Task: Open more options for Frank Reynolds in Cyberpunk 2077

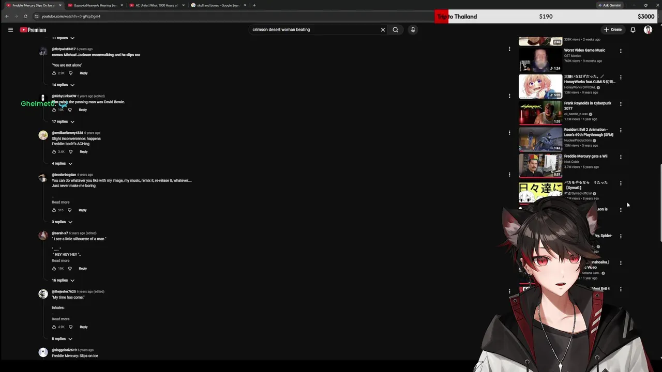Action: coord(621,103)
